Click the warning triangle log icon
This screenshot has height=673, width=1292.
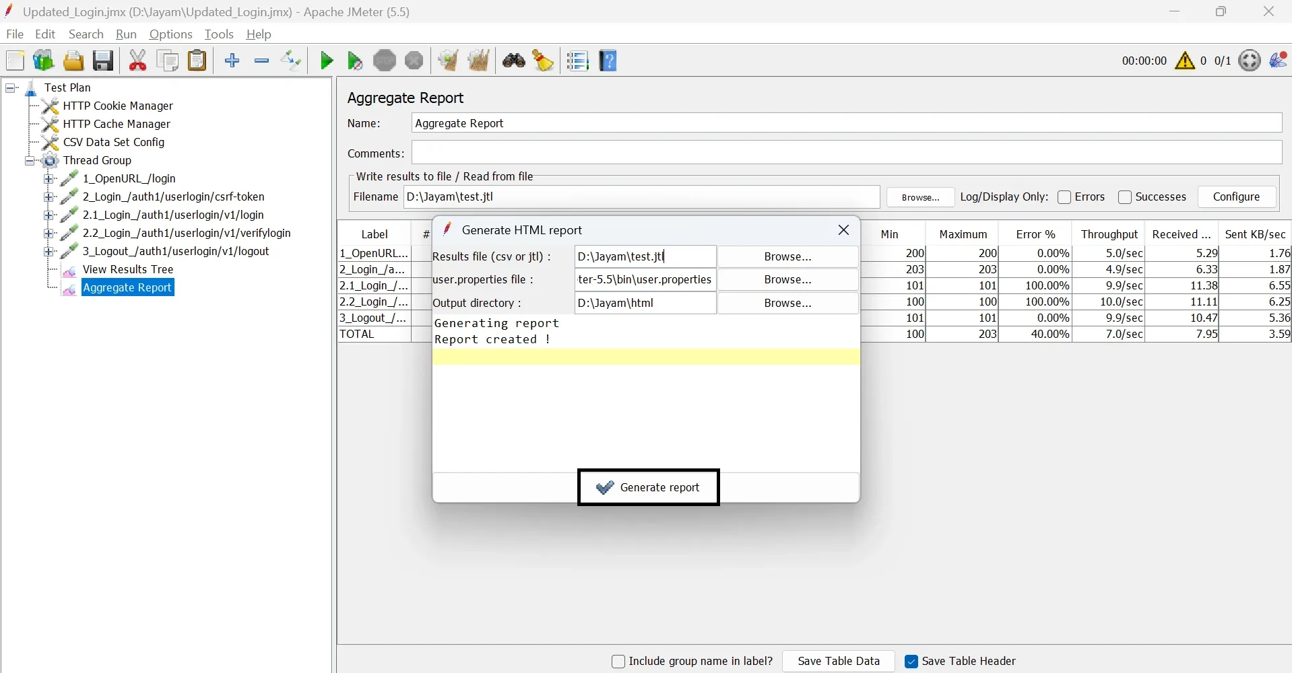click(x=1185, y=61)
